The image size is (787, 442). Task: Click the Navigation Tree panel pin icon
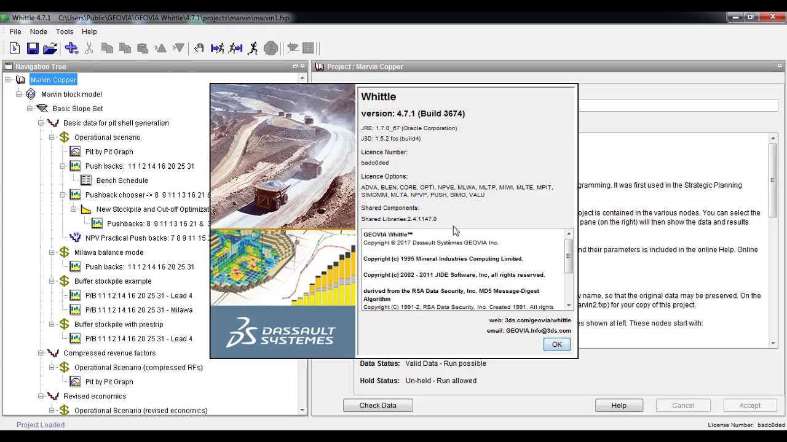click(303, 66)
